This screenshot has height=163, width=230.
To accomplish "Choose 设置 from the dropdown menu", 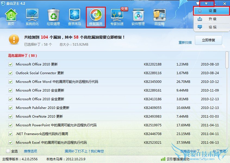I will (211, 11).
